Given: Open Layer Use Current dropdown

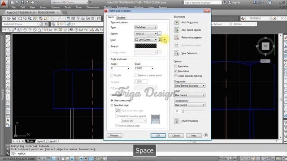Looking at the screenshot, I should point(190,95).
